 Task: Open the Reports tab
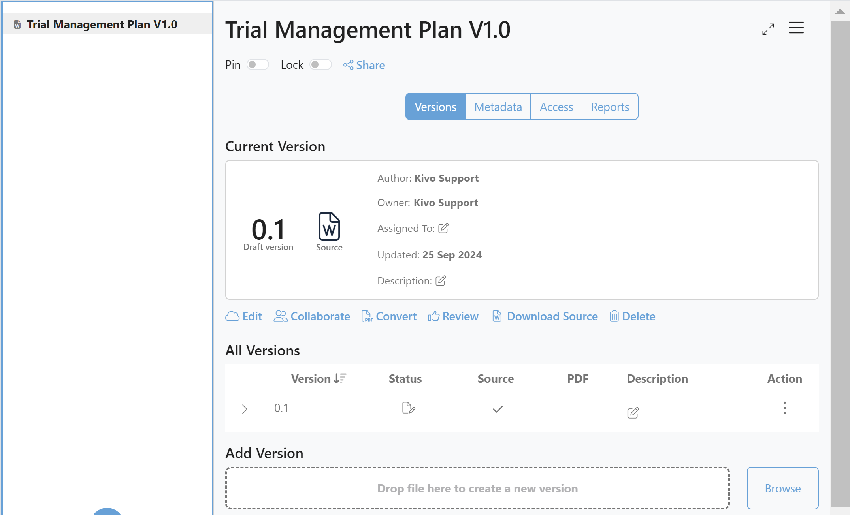point(609,107)
